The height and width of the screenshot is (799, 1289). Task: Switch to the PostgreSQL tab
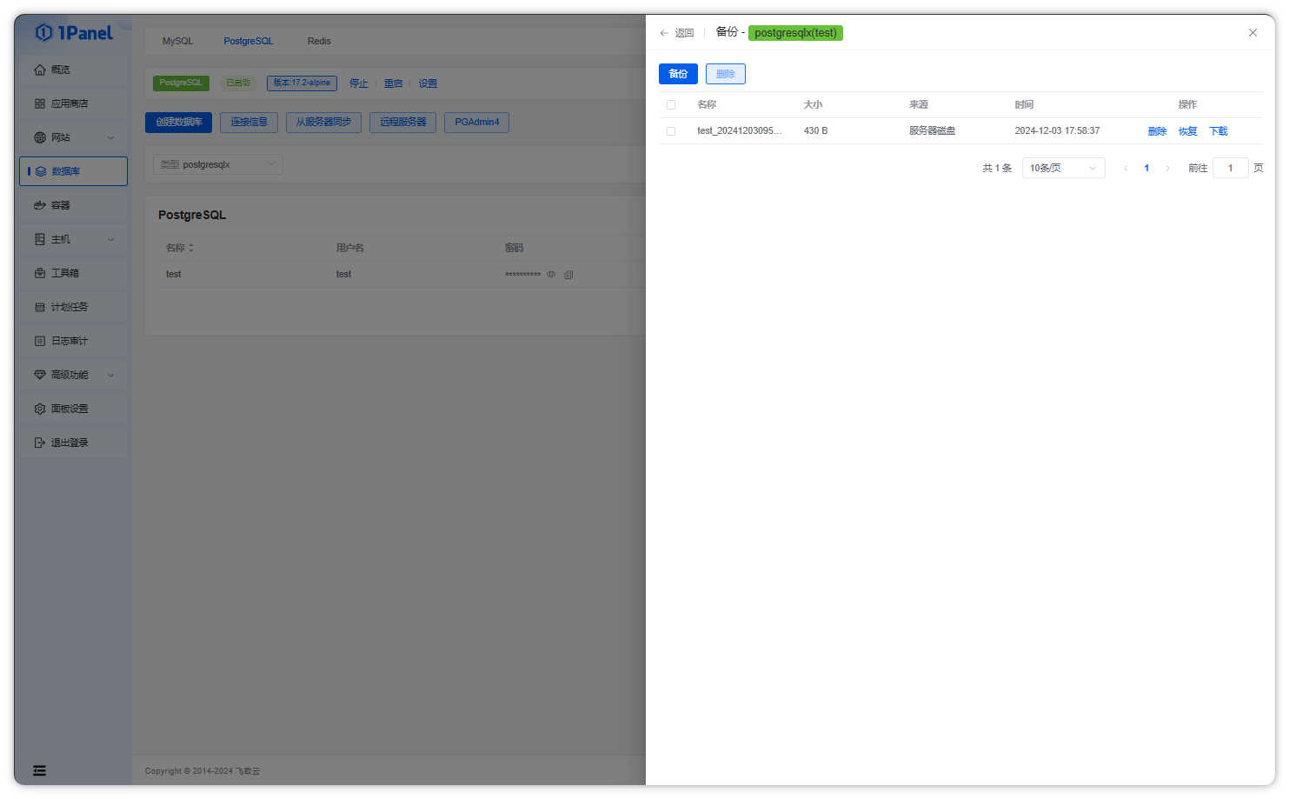click(x=249, y=41)
